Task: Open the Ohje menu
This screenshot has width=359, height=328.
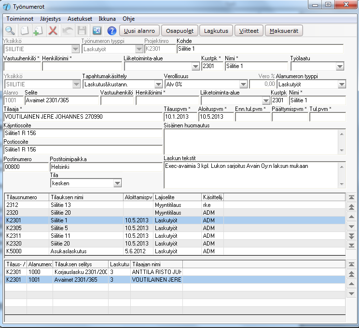Action: 128,19
